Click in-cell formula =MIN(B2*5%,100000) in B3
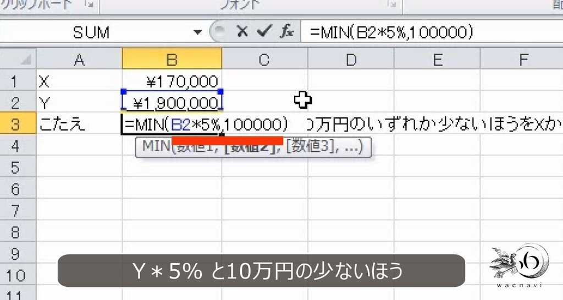Image resolution: width=563 pixels, height=300 pixels. (206, 124)
